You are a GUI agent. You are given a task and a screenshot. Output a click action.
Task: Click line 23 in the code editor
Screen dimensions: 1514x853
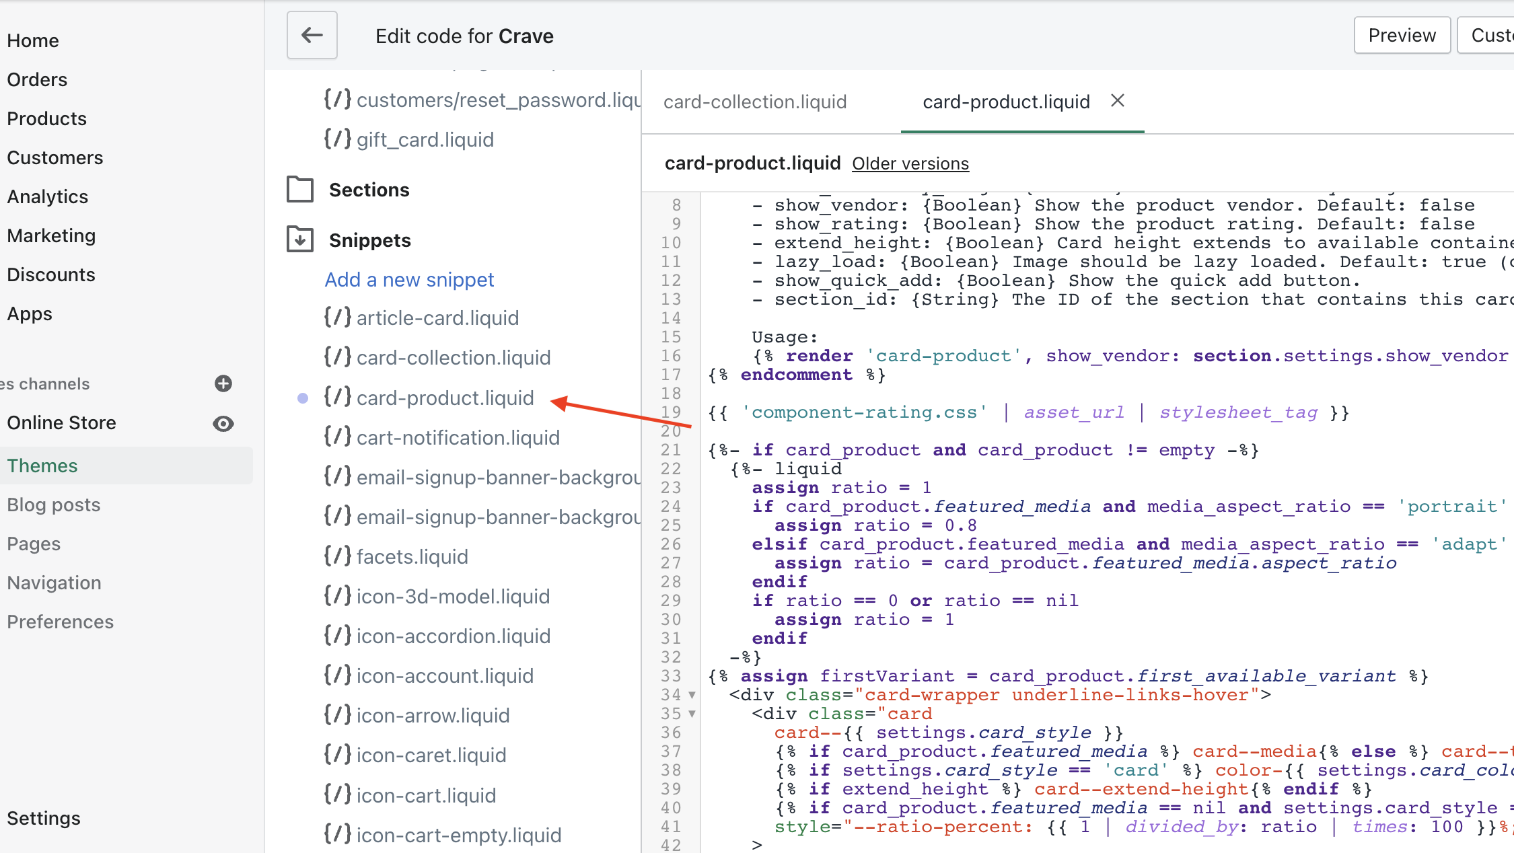[x=841, y=488]
